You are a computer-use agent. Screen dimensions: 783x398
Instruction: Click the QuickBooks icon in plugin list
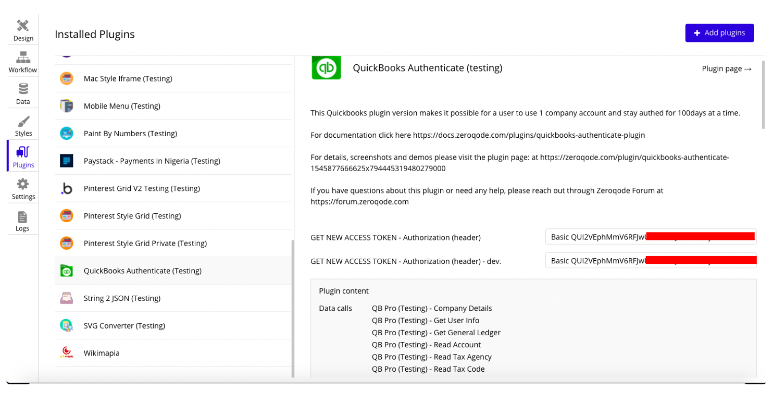click(66, 271)
